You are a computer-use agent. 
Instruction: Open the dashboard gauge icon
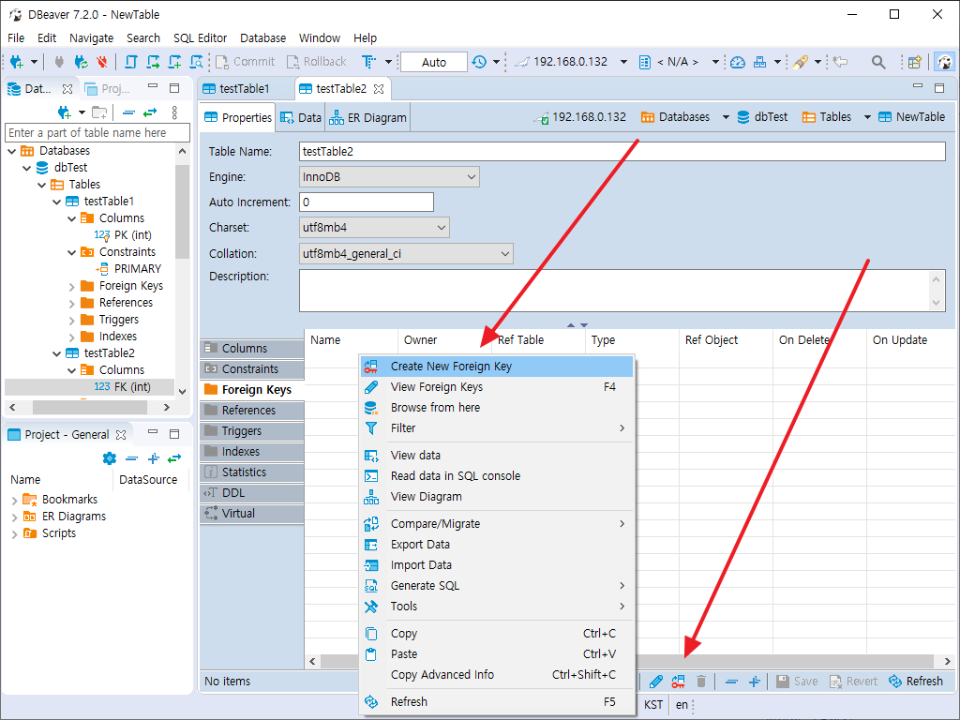[738, 62]
